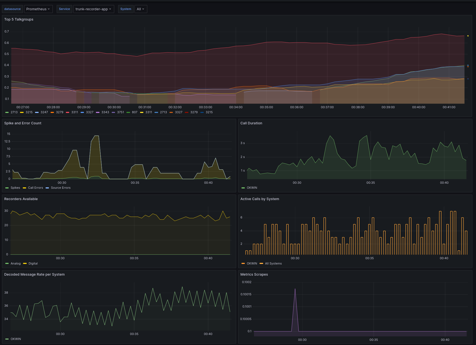Open the Recorders Available panel title
476x345 pixels.
coord(21,199)
